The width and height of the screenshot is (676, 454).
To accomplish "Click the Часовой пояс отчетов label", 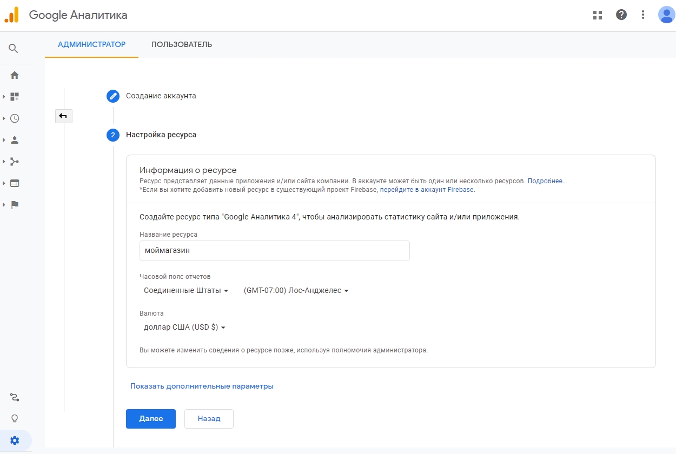I will pyautogui.click(x=175, y=277).
